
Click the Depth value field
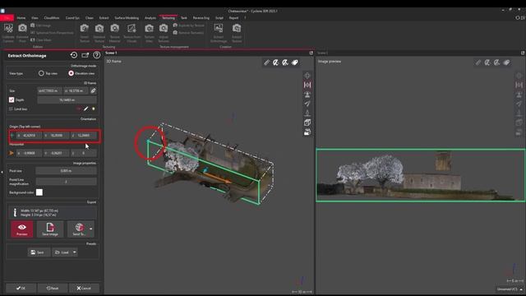(x=67, y=100)
